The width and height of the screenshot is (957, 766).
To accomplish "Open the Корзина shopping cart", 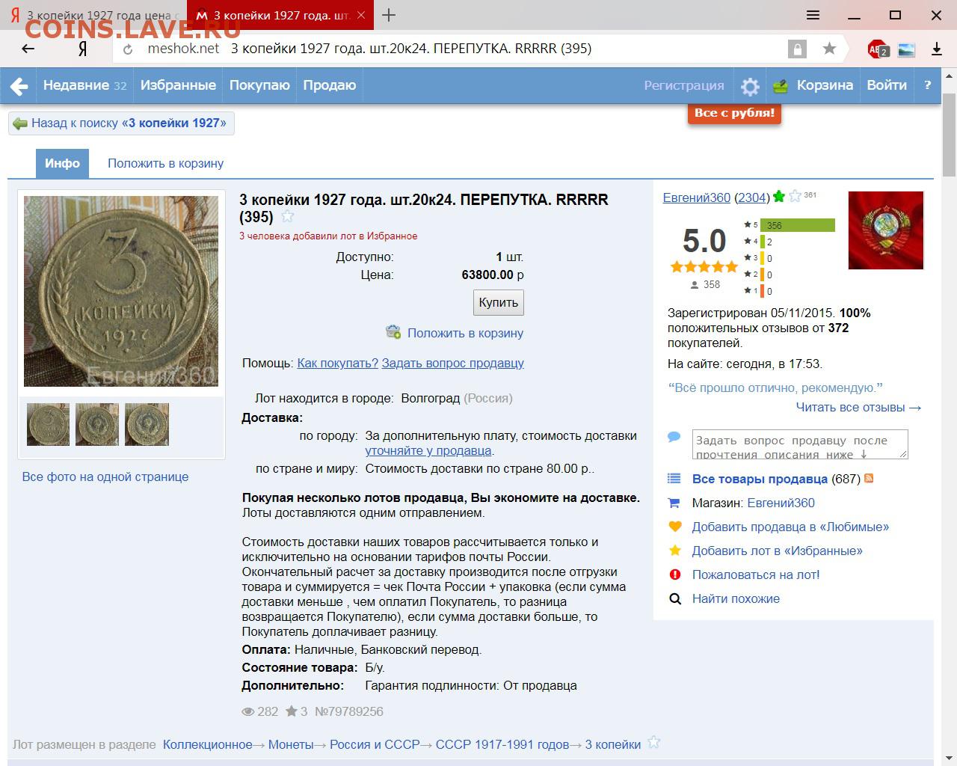I will tap(813, 85).
